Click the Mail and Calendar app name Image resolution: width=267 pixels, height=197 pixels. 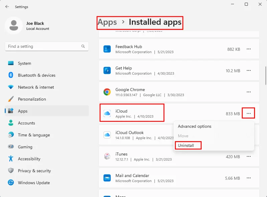coord(132,175)
